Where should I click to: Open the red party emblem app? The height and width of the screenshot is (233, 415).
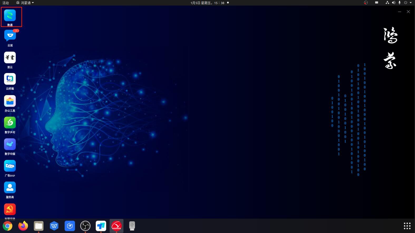tap(10, 209)
